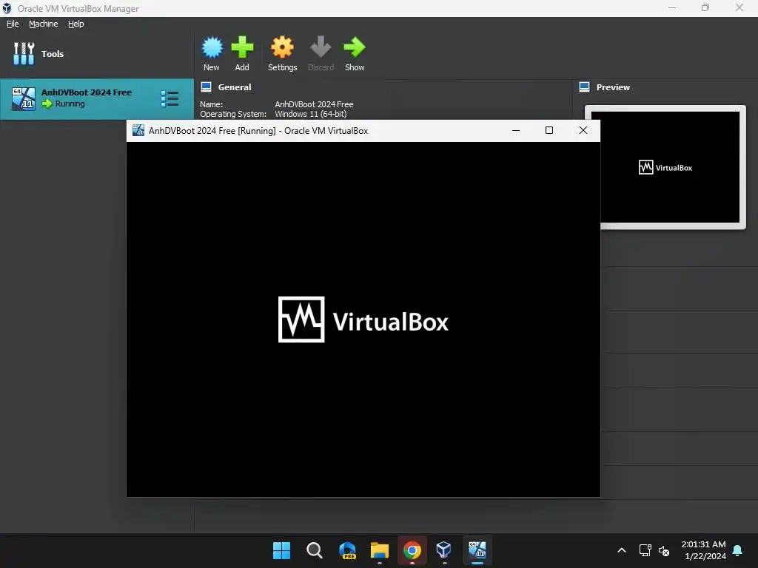The image size is (758, 568).
Task: Click the Windows 11 (64-bit) OS value
Action: (x=311, y=114)
